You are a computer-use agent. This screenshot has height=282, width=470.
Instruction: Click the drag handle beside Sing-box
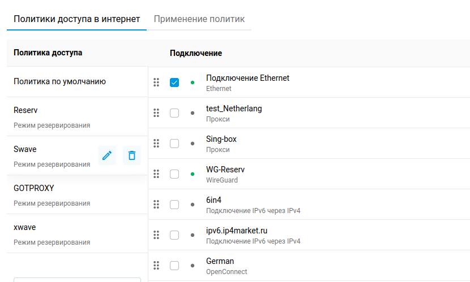156,143
